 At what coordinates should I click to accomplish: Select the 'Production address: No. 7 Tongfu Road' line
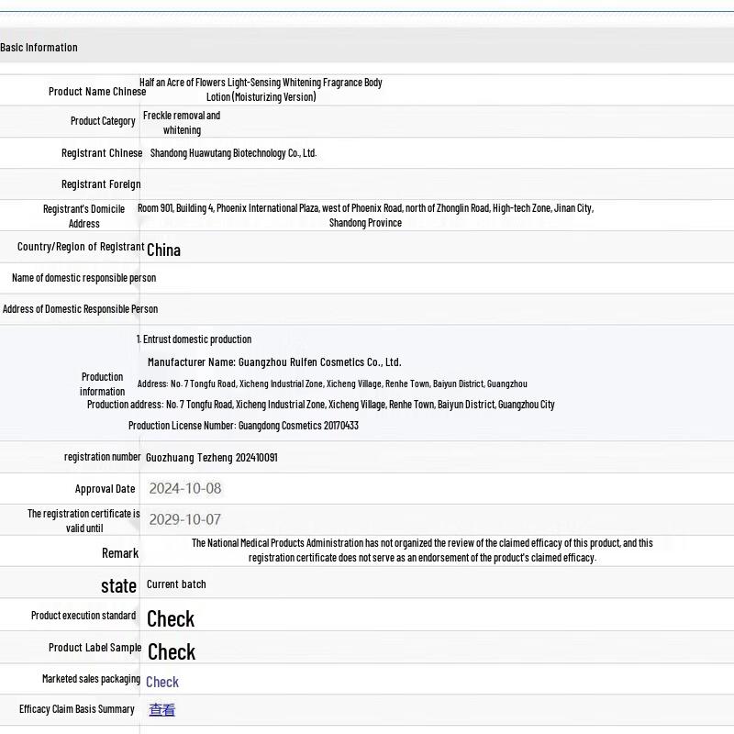(320, 405)
